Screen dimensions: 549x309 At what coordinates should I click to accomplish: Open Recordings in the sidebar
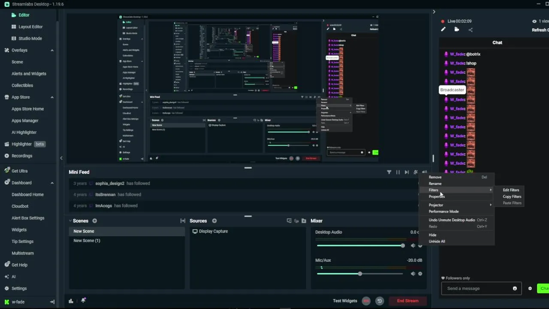(x=22, y=156)
